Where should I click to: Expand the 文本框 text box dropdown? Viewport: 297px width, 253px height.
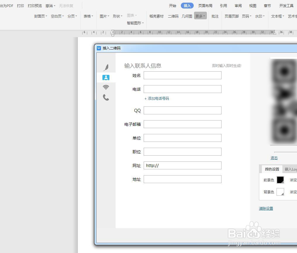tap(277, 16)
